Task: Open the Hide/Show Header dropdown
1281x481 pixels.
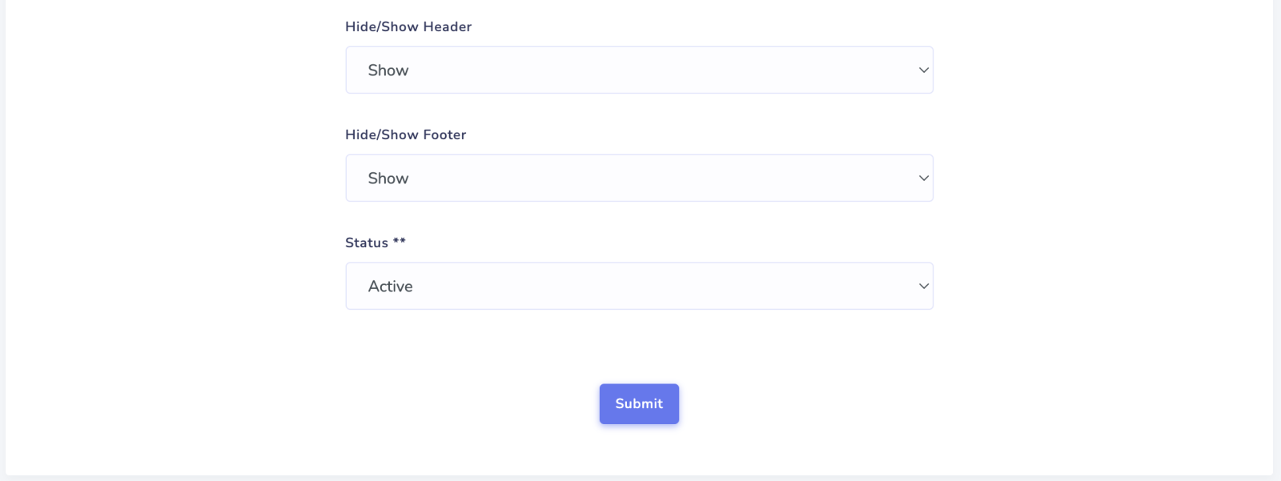Action: [x=639, y=70]
